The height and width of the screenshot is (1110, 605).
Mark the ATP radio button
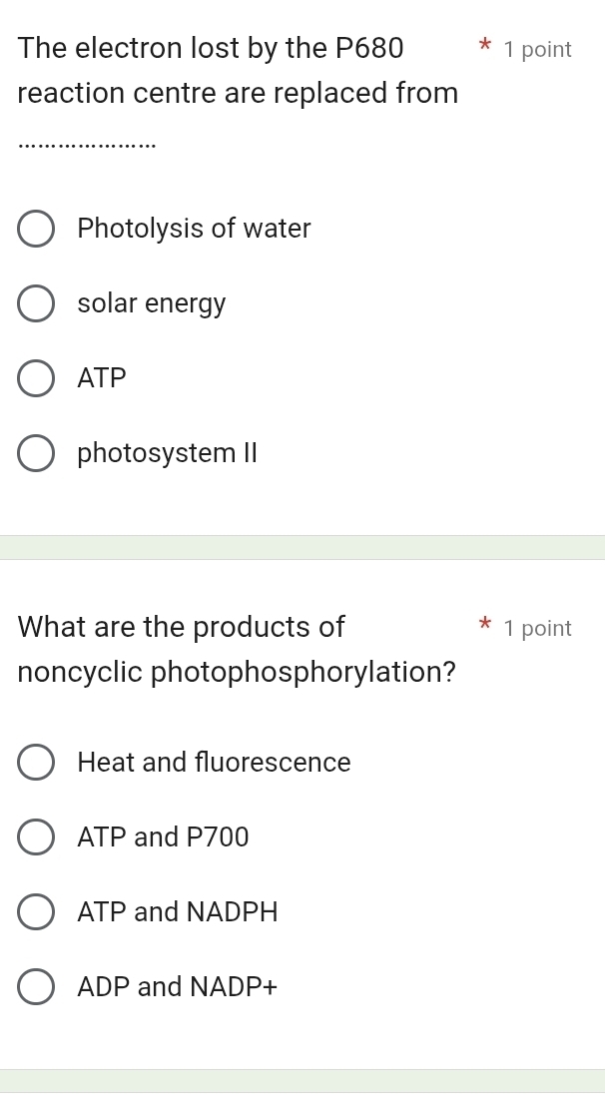[x=36, y=378]
